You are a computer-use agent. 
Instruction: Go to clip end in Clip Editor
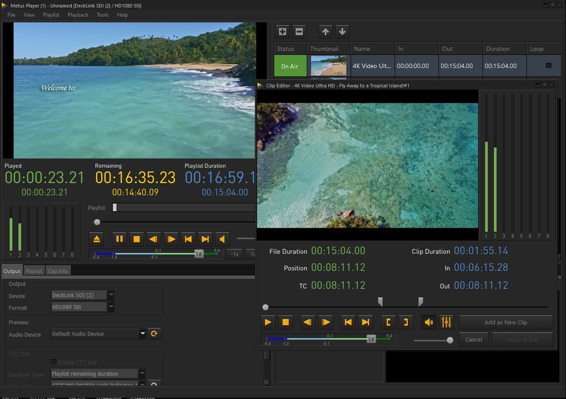(366, 322)
